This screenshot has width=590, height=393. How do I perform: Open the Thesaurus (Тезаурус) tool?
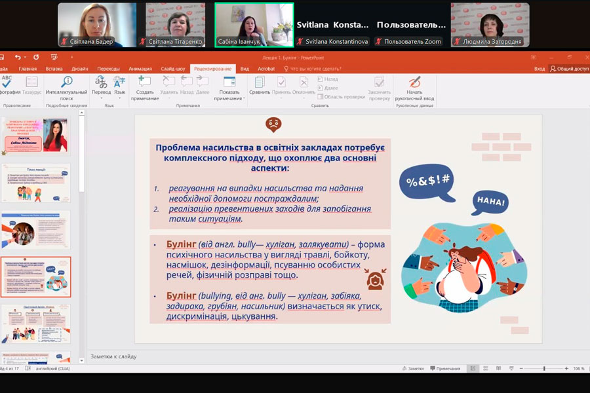[31, 85]
